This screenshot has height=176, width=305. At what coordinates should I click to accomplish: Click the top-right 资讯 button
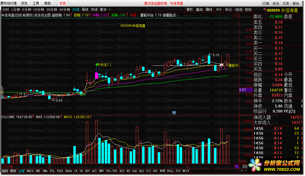pyautogui.click(x=276, y=3)
